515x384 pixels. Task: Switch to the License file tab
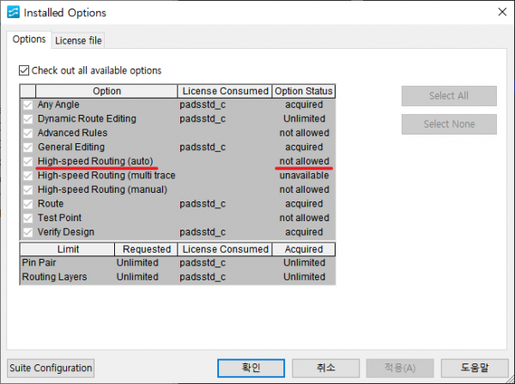(x=79, y=40)
